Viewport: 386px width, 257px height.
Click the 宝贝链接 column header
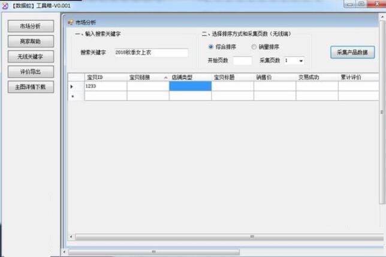(x=148, y=77)
